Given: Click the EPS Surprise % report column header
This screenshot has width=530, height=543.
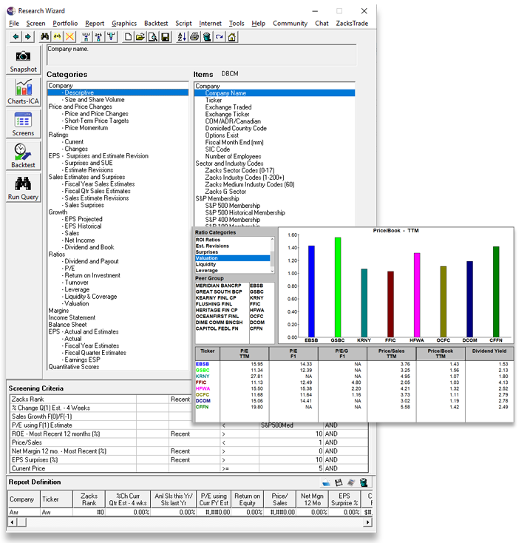Looking at the screenshot, I should [x=344, y=499].
